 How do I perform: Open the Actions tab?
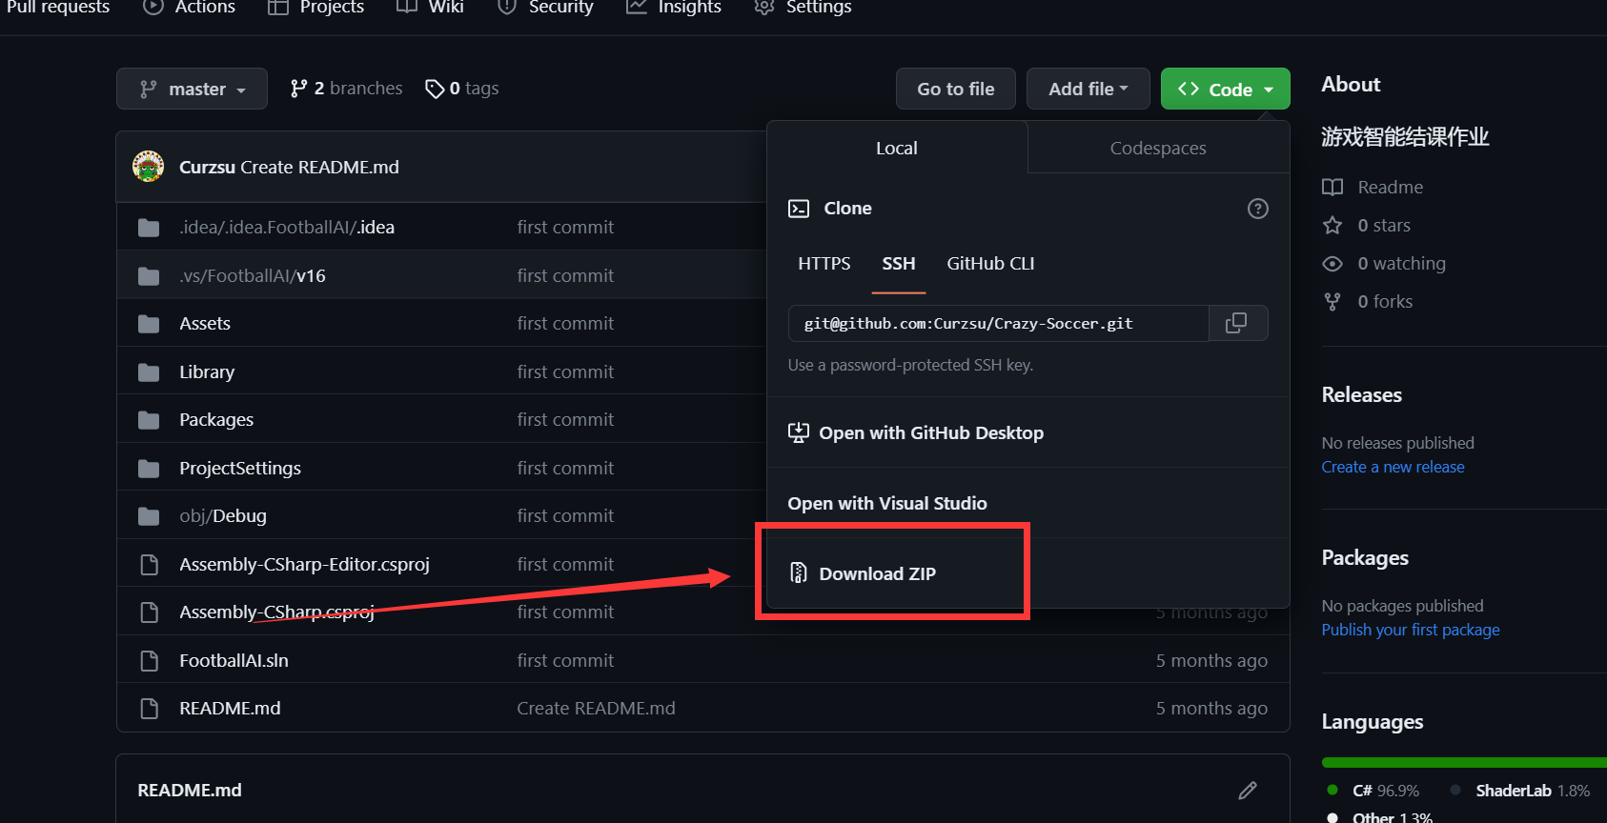click(189, 7)
